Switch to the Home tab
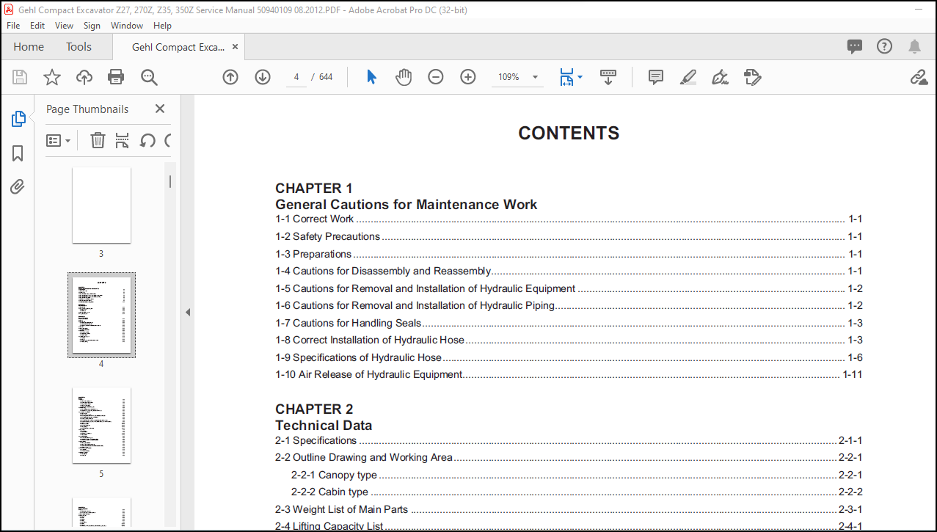This screenshot has height=532, width=937. coord(29,47)
